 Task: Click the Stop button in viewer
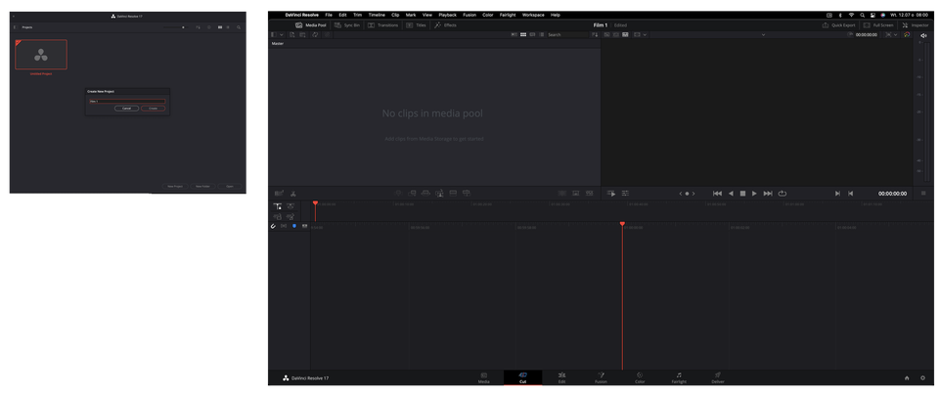pos(742,194)
